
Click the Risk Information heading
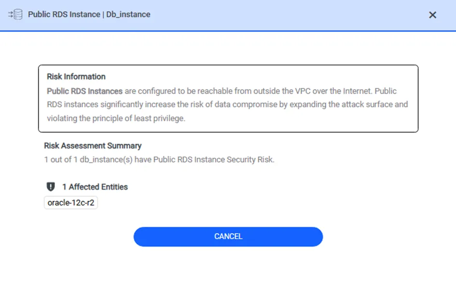pos(76,77)
